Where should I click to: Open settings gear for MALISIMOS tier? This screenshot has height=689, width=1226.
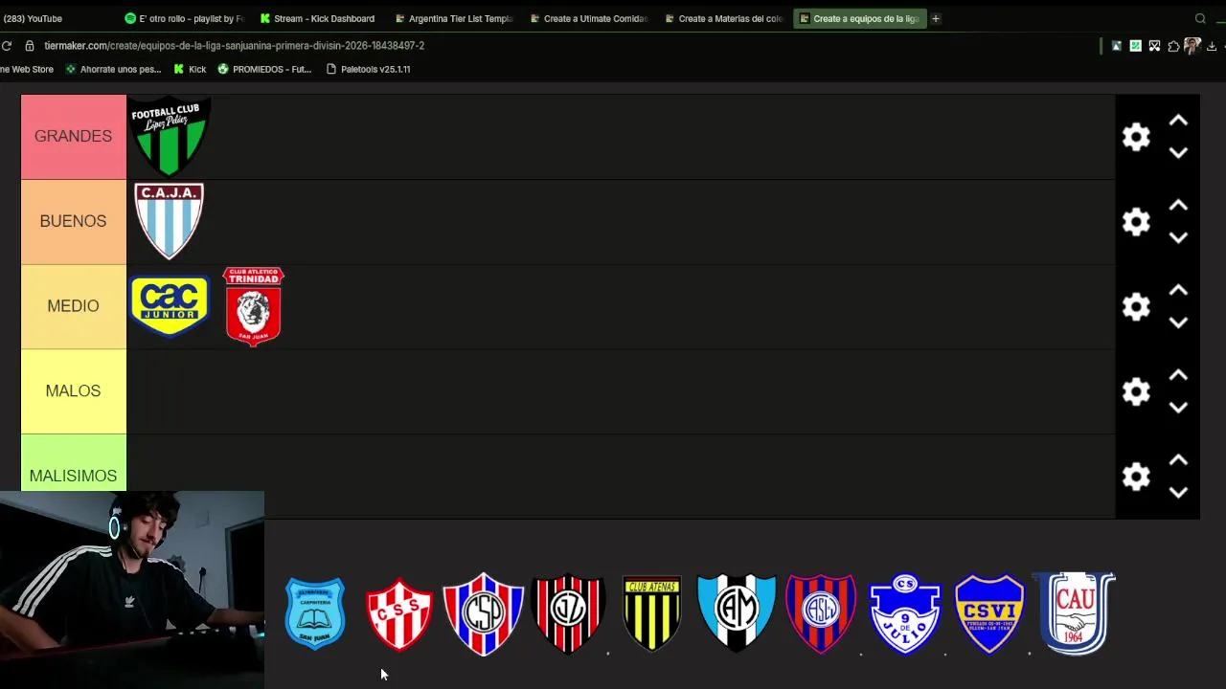pos(1136,477)
